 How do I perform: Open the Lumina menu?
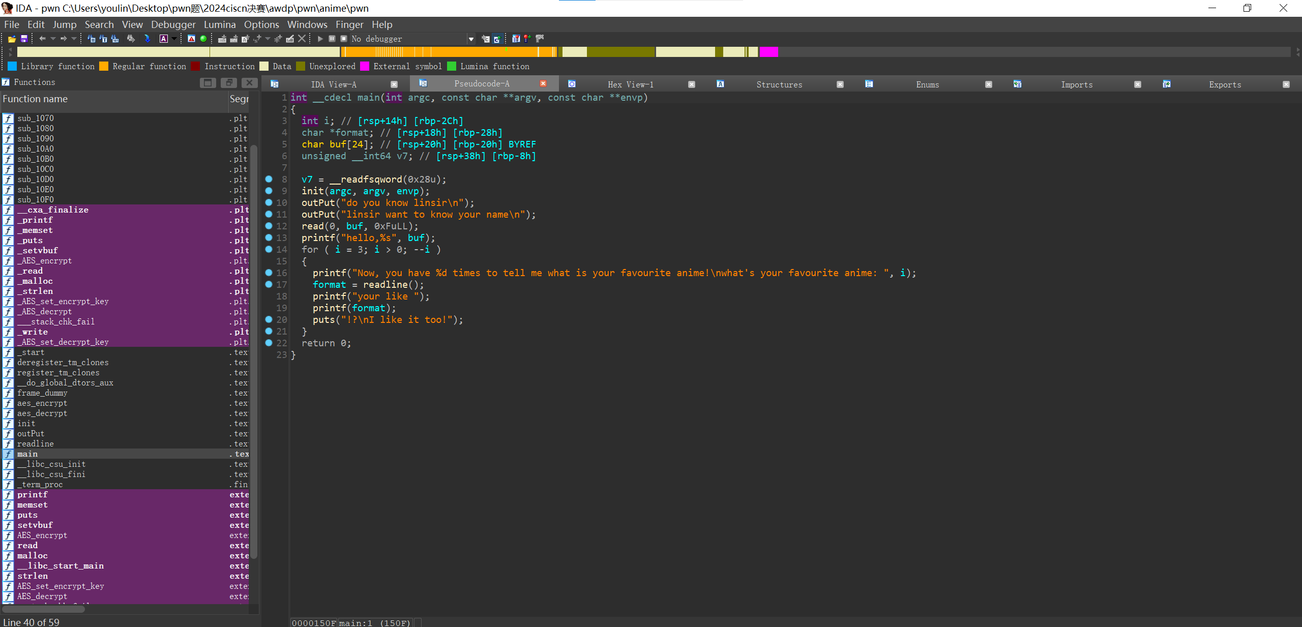(220, 24)
